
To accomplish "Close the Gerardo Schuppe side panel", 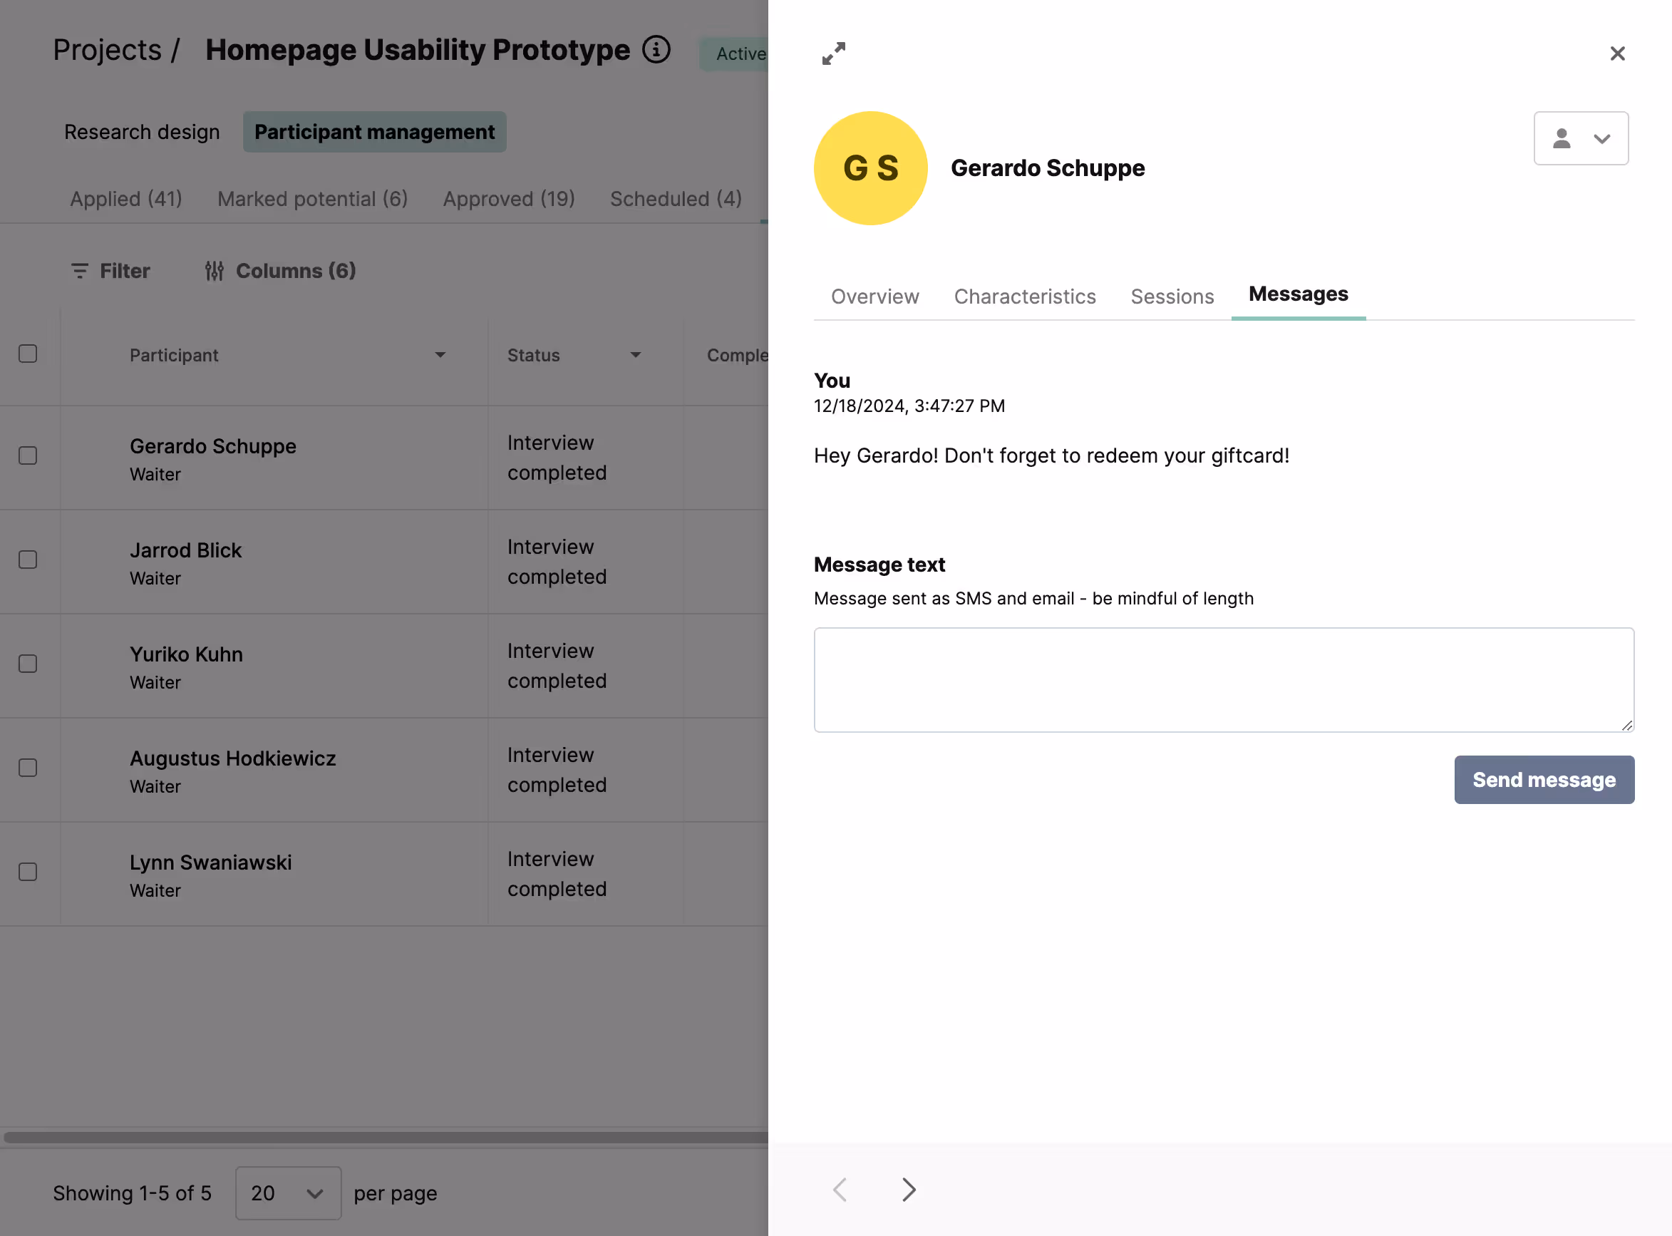I will 1617,54.
